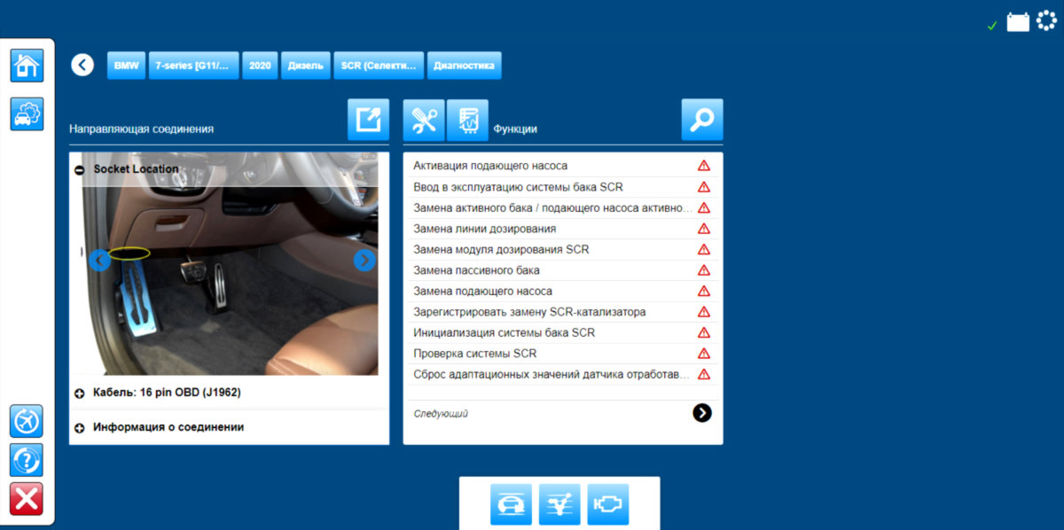Switch to the Диагностика breadcrumb

[465, 65]
